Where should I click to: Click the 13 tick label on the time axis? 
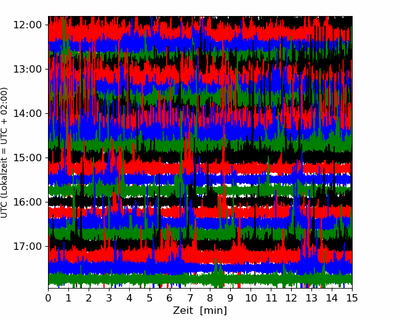[x=312, y=298]
